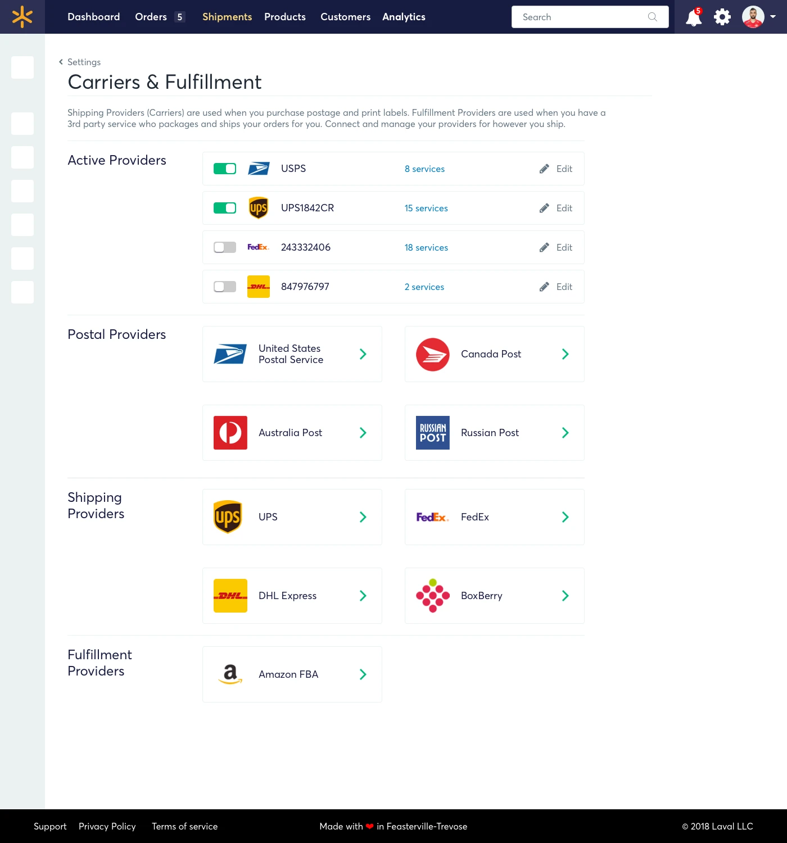The height and width of the screenshot is (843, 787).
Task: Open the account dropdown caret
Action: click(773, 17)
